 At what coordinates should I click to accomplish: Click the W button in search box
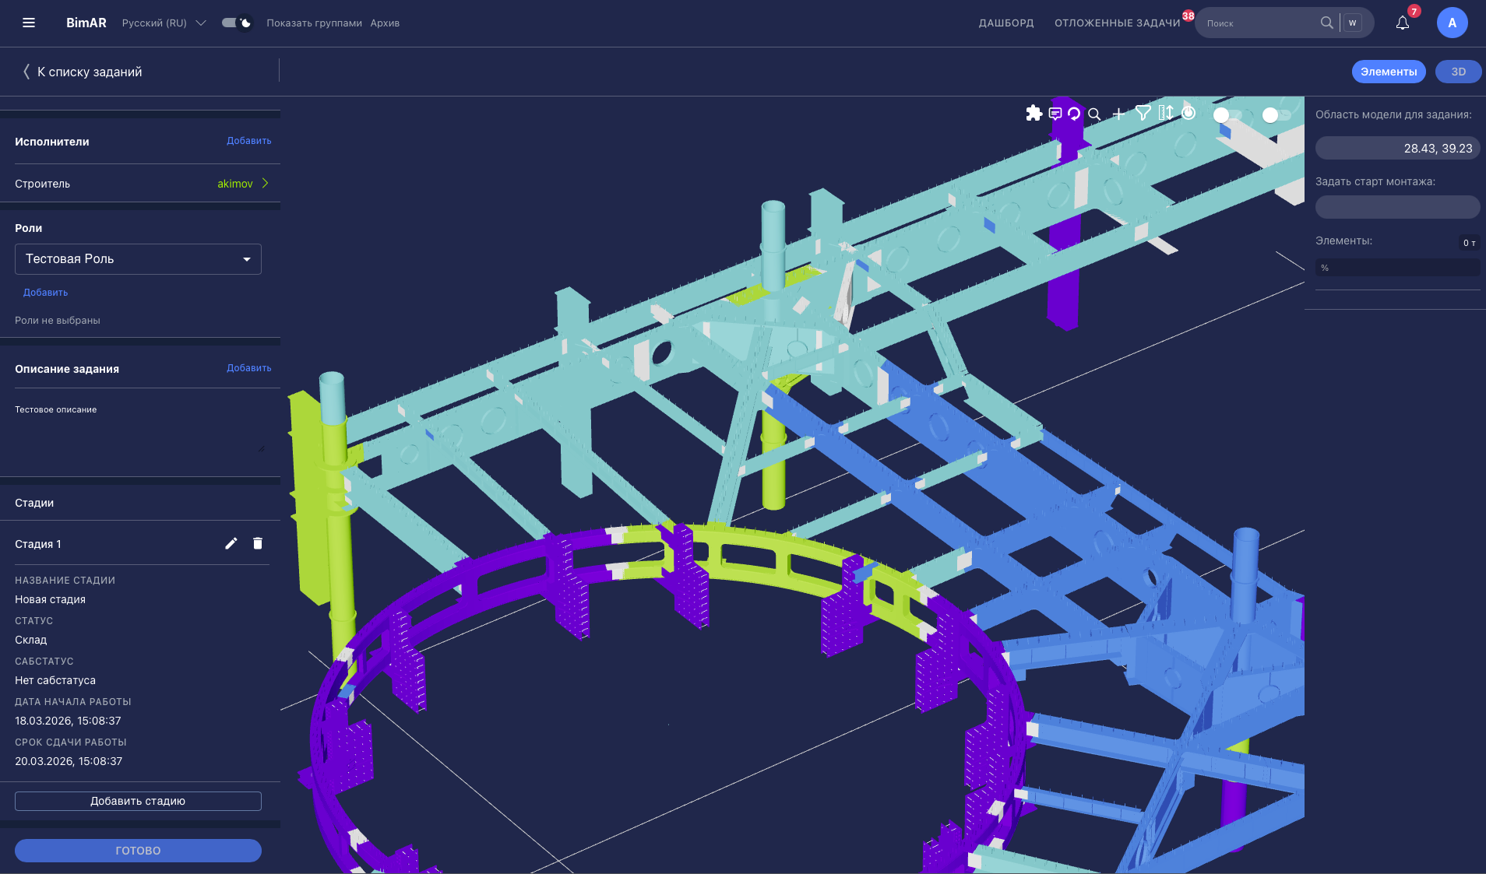(x=1352, y=23)
